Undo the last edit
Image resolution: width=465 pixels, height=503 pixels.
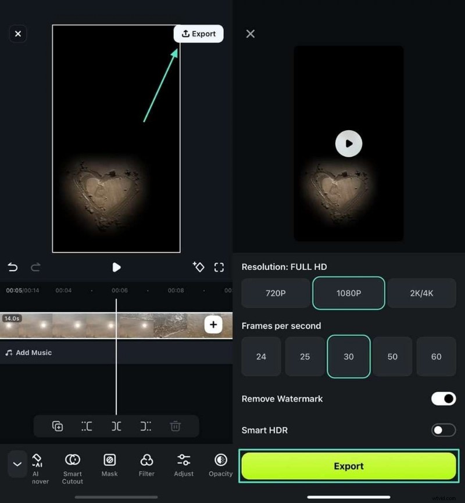click(x=12, y=267)
